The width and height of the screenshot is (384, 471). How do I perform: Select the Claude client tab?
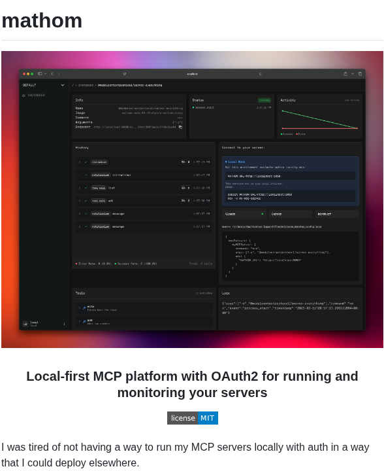(x=244, y=214)
